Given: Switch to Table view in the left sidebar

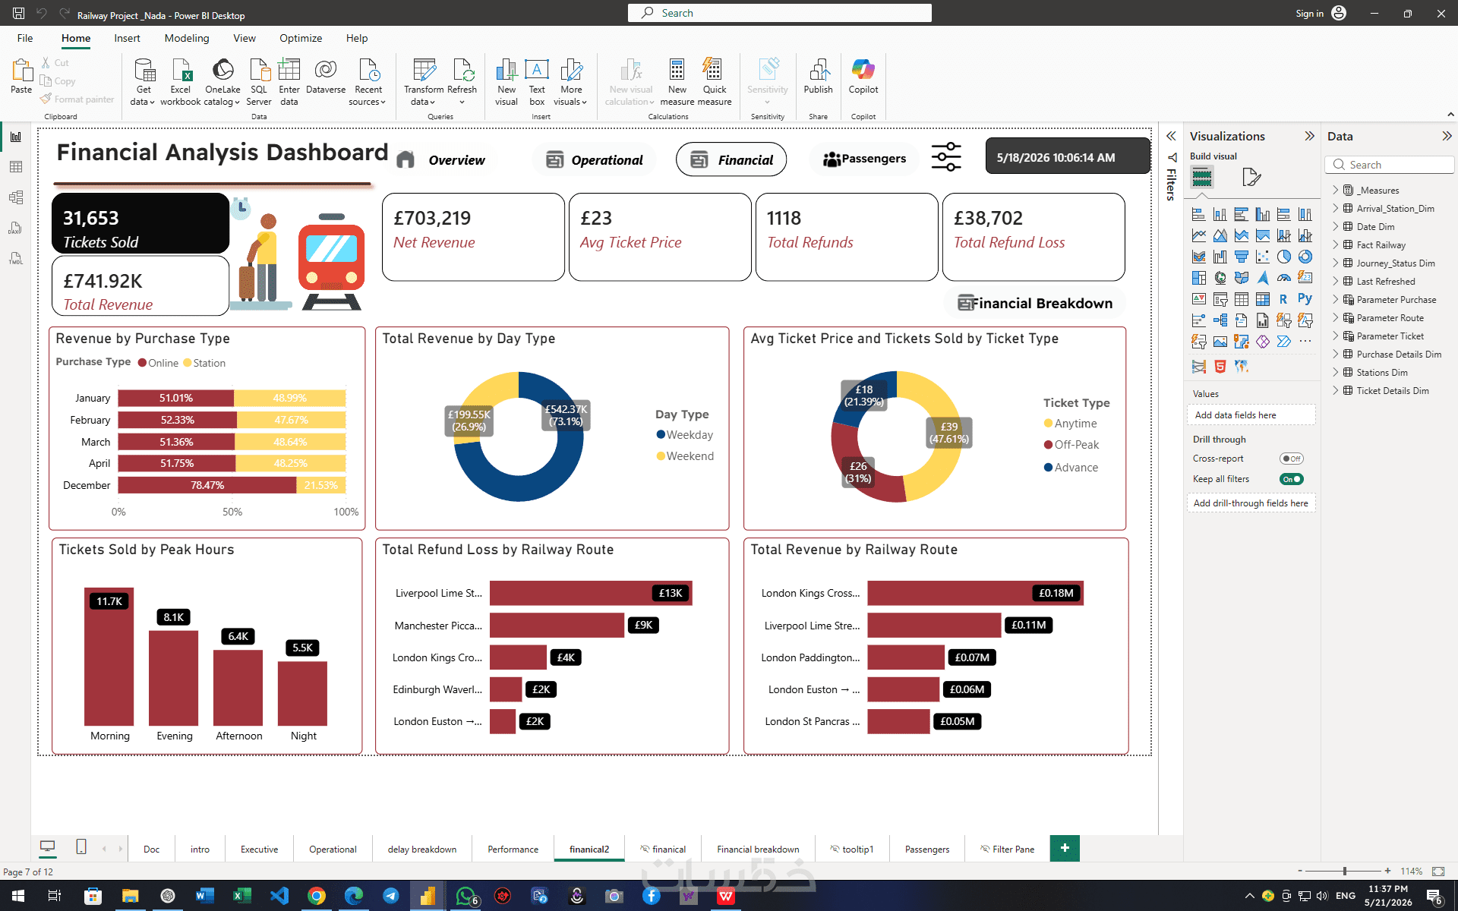Looking at the screenshot, I should [15, 167].
